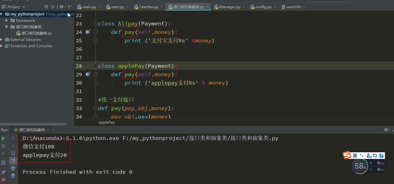Open Run panel settings gear
This screenshot has width=394, height=184.
pyautogui.click(x=386, y=130)
